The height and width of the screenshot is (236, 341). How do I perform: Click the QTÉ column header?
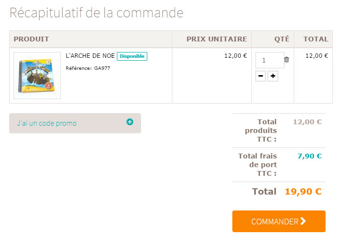282,39
